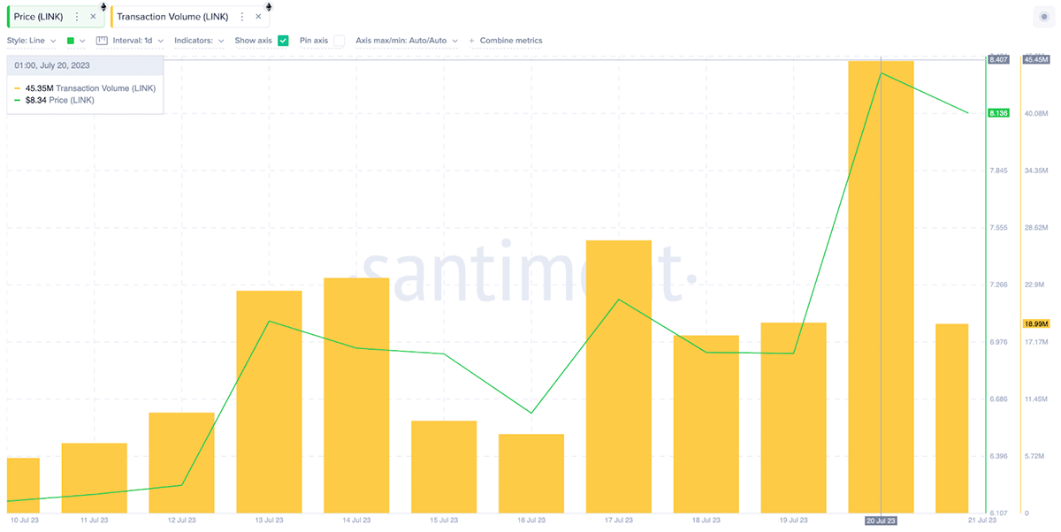The image size is (1061, 532).
Task: Remove the Price (LINK) metric
Action: coord(93,17)
